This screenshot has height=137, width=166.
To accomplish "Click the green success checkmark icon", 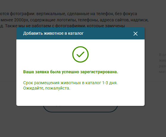I will tap(80, 54).
